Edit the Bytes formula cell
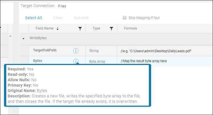Viewport: 213px width, 115px height. pyautogui.click(x=165, y=61)
